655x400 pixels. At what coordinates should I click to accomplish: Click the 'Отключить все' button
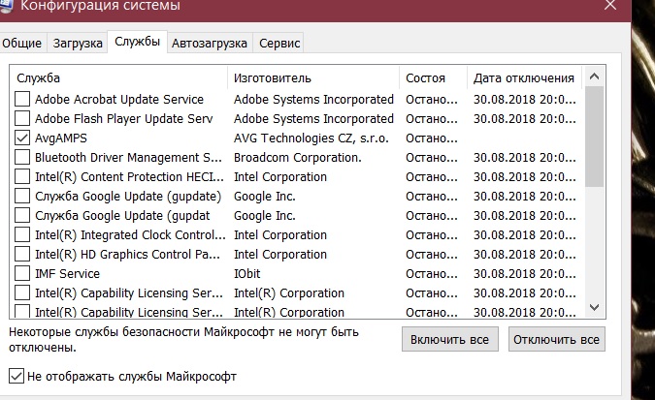(556, 340)
